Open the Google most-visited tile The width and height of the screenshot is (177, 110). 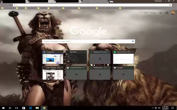[x=123, y=73]
